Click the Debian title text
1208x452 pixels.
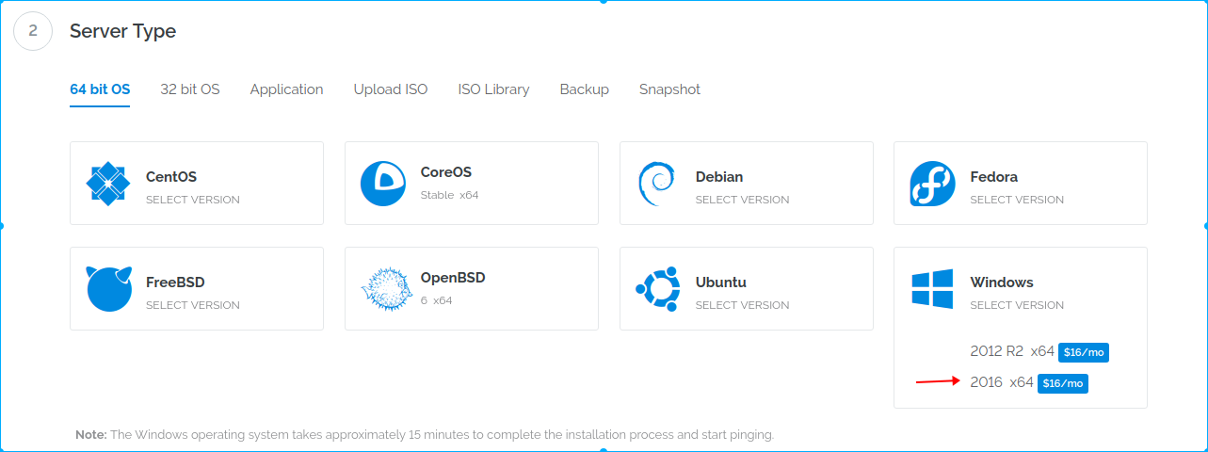[719, 176]
